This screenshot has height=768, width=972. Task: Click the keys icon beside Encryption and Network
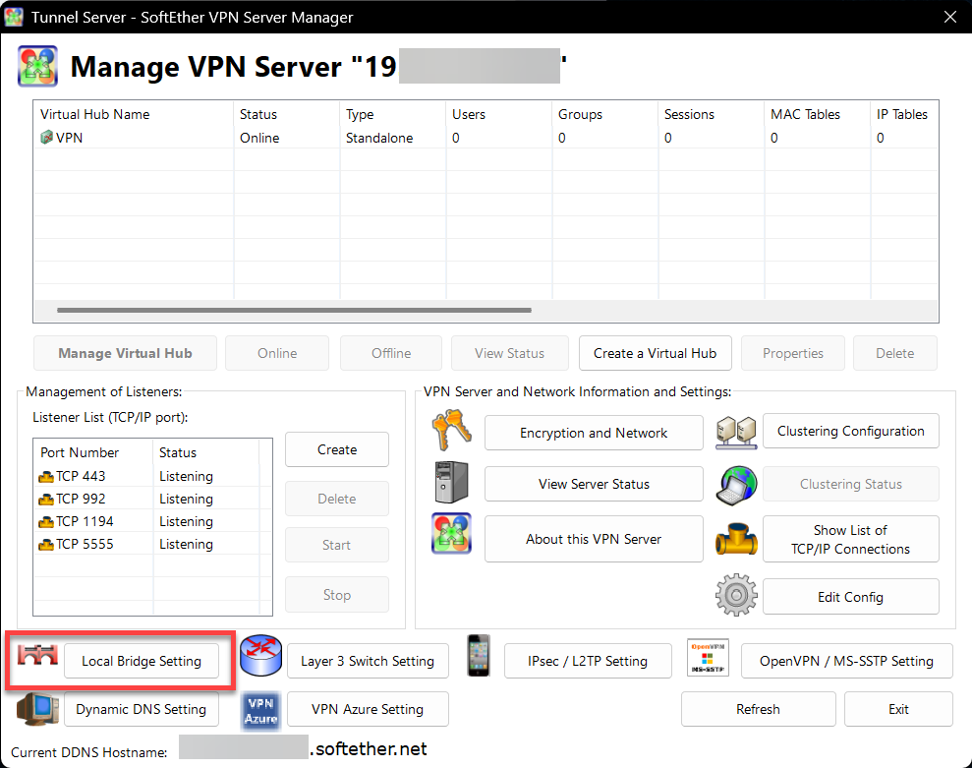451,431
